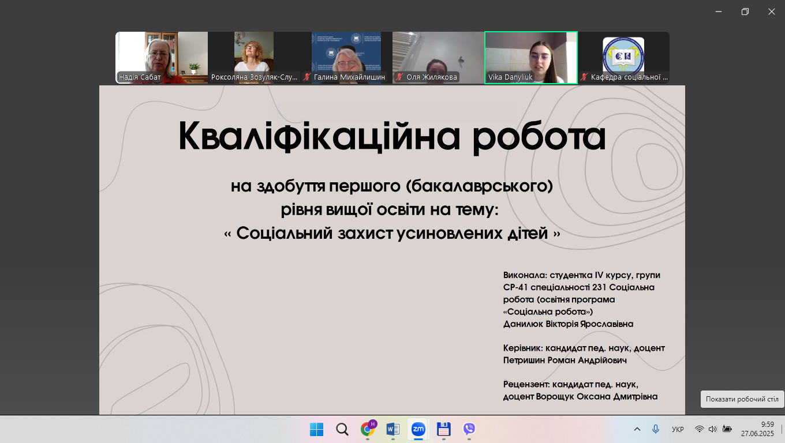Restore down the Zoom window

click(745, 12)
